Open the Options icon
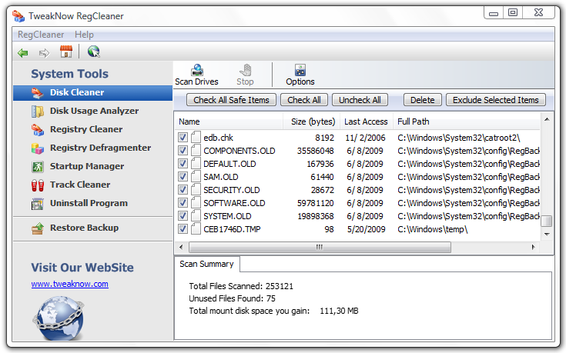566x353 pixels. [x=300, y=70]
